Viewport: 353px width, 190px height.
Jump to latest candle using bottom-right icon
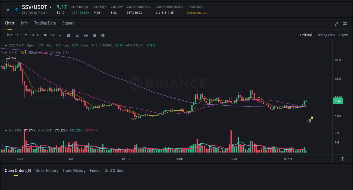click(343, 159)
